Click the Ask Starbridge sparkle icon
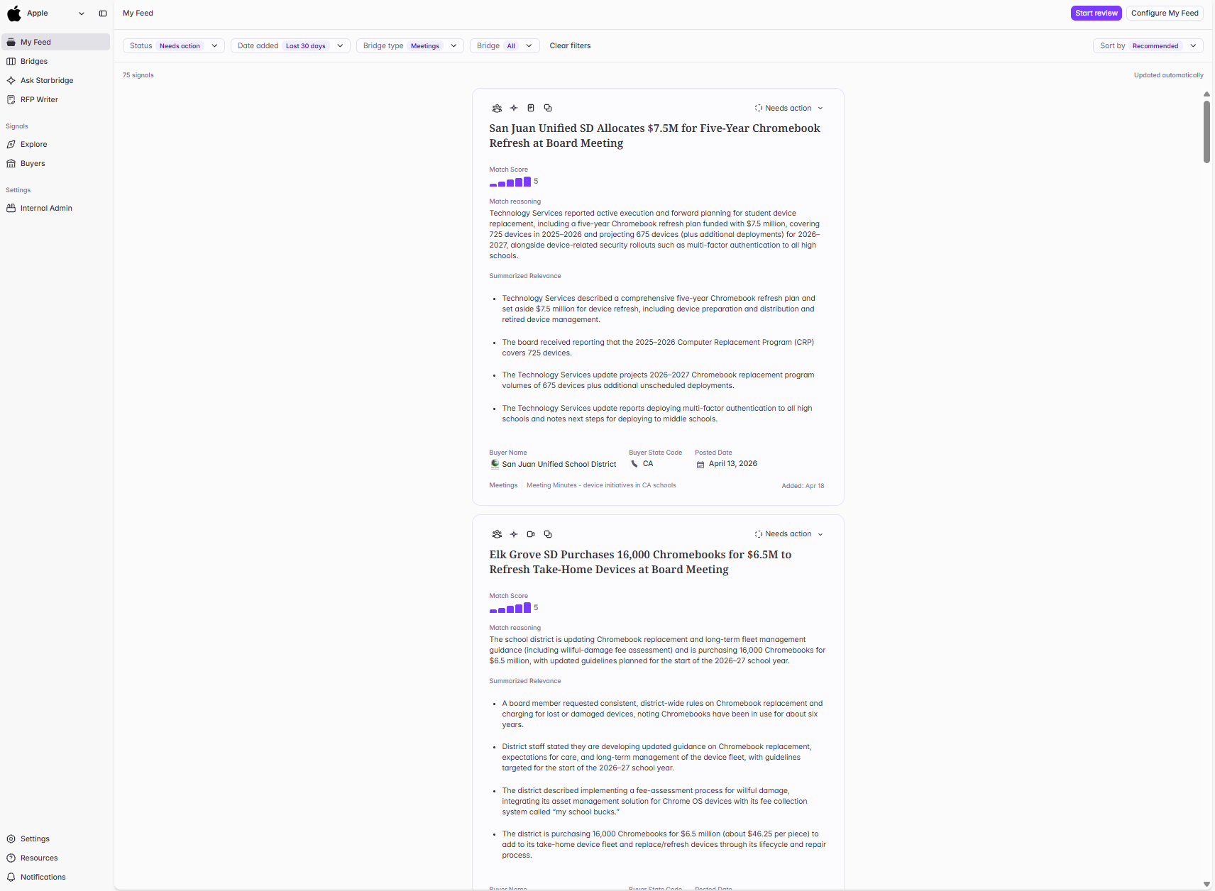 (x=11, y=81)
